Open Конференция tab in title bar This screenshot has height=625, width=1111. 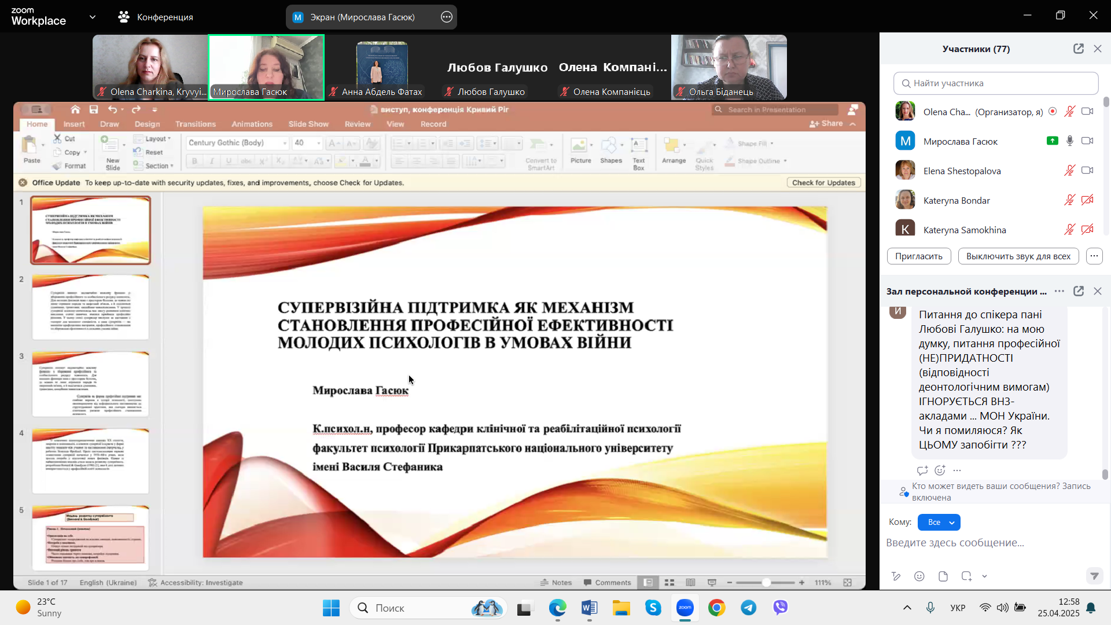(x=155, y=17)
